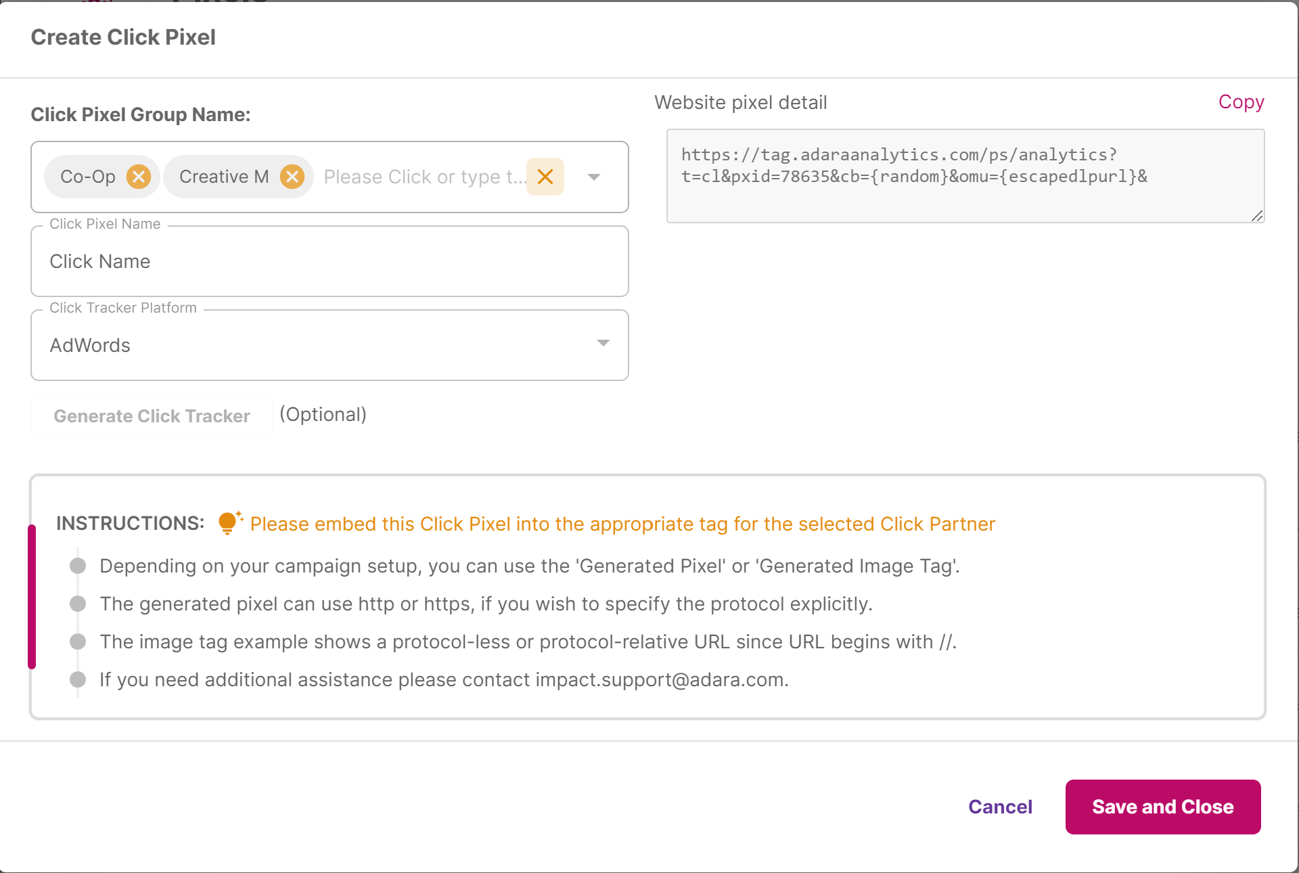Clear all selected pixel groups
The height and width of the screenshot is (873, 1299).
click(x=545, y=177)
